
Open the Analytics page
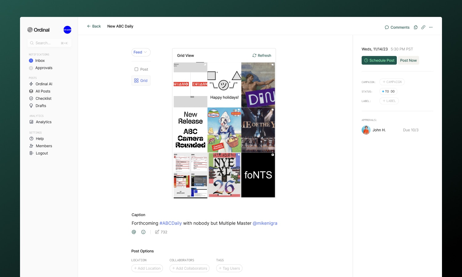43,122
